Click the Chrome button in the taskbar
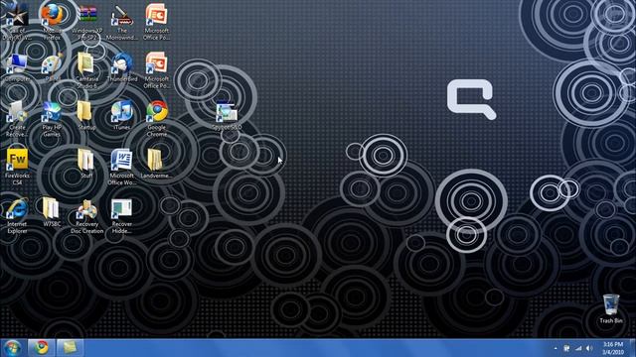The image size is (636, 357). click(41, 348)
